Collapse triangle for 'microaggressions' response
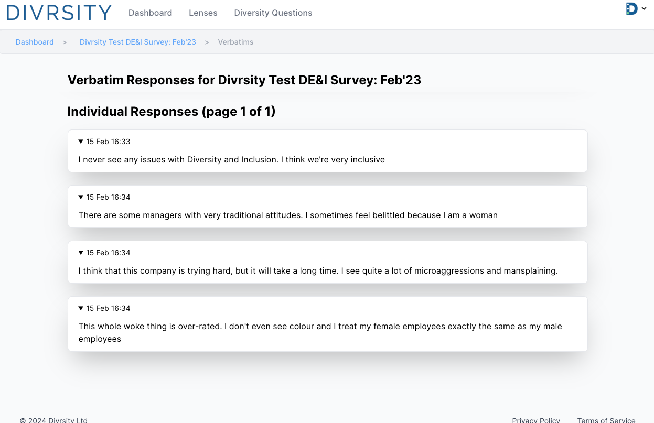This screenshot has width=654, height=423. 81,253
